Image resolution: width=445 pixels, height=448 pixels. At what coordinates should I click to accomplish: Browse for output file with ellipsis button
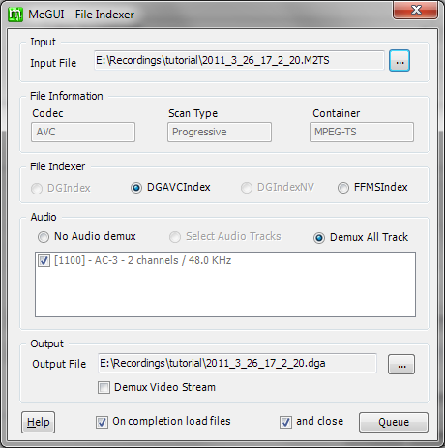(401, 365)
